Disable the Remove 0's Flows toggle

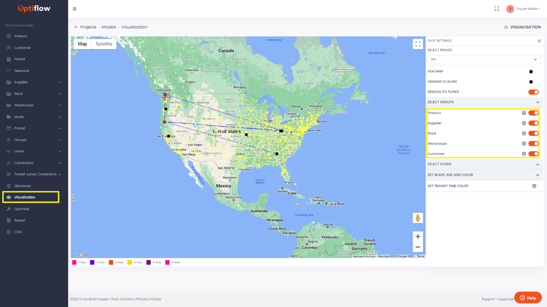click(x=533, y=92)
